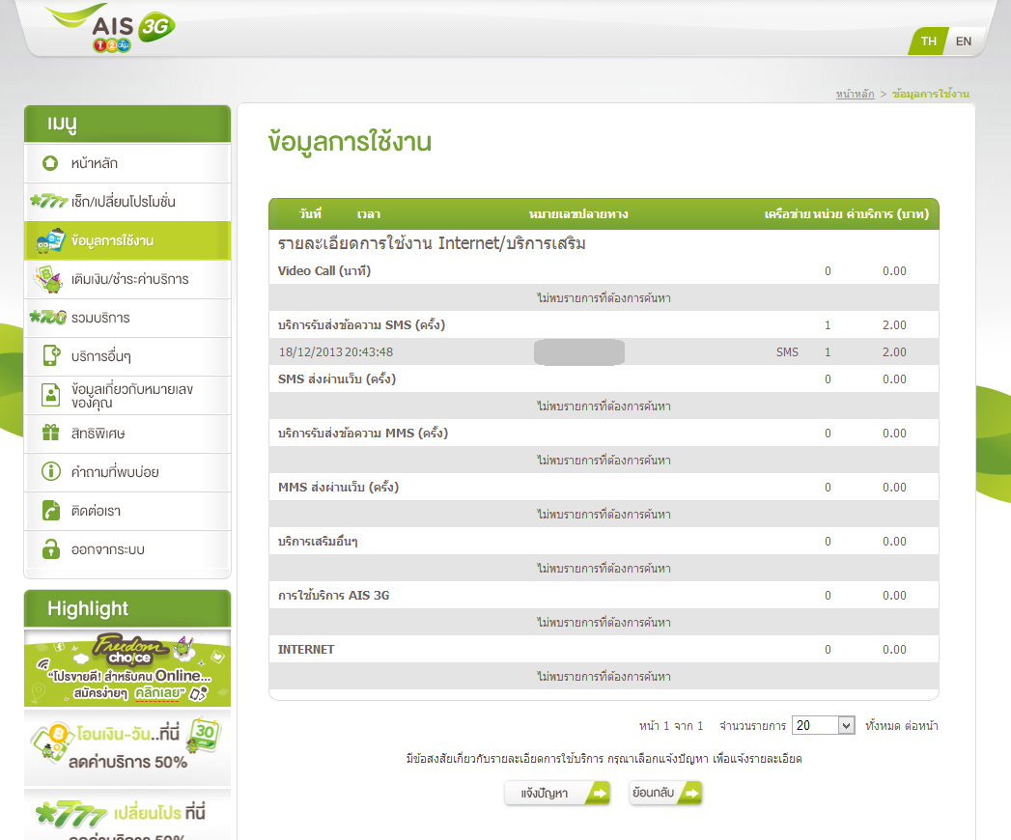The height and width of the screenshot is (840, 1011).
Task: Select ออกจากระบบ to log out
Action: pyautogui.click(x=127, y=549)
